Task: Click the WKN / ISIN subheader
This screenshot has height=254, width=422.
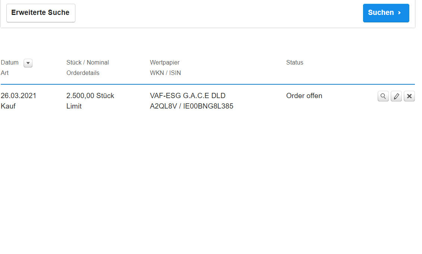Action: coord(165,73)
